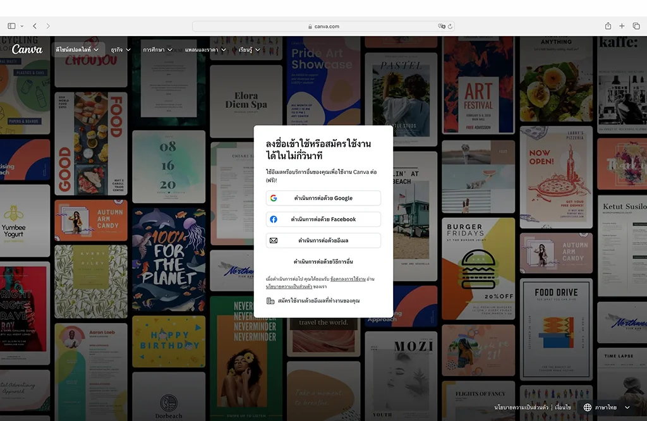647x421 pixels.
Task: Go forward with Safari's forward arrow
Action: 48,26
